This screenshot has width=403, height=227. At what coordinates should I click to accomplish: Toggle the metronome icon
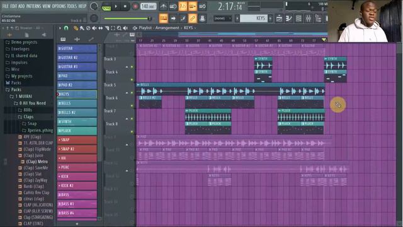pos(163,6)
